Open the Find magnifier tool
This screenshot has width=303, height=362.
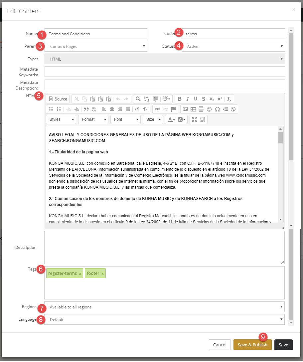[x=138, y=99]
